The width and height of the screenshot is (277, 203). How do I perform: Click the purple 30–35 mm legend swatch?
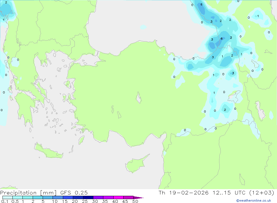98,197
